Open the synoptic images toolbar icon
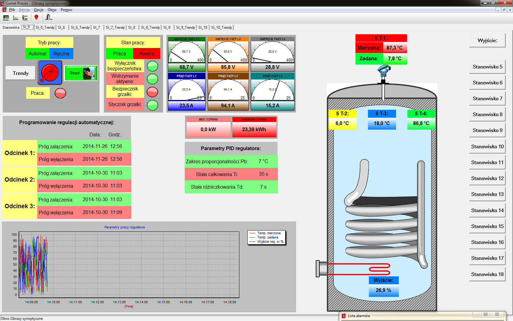 pyautogui.click(x=6, y=18)
